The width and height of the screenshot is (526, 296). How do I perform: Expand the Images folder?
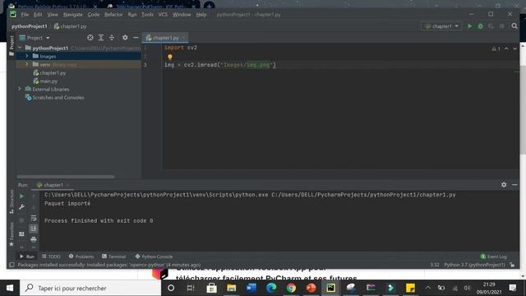click(27, 56)
